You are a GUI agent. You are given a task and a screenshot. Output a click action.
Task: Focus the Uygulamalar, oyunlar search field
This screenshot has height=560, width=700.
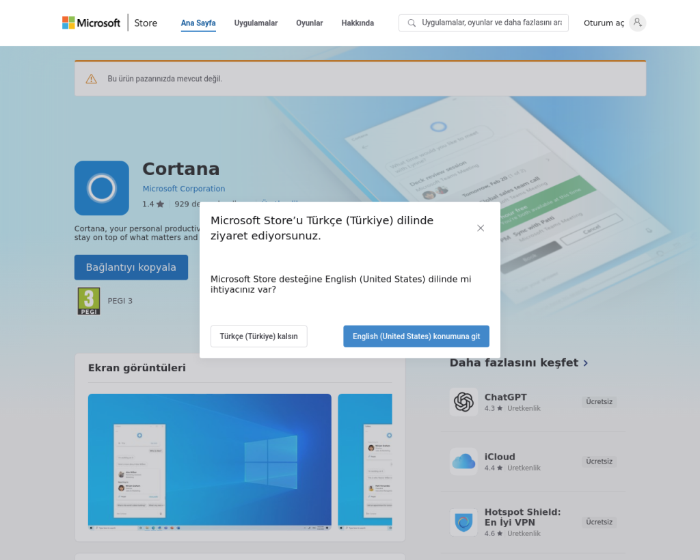483,23
